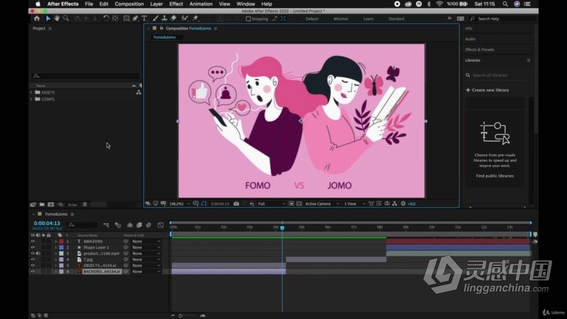
Task: Open the Composition menu
Action: pos(129,4)
